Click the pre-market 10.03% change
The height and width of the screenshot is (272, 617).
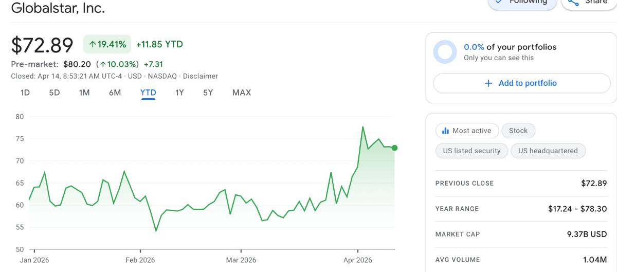click(x=119, y=64)
